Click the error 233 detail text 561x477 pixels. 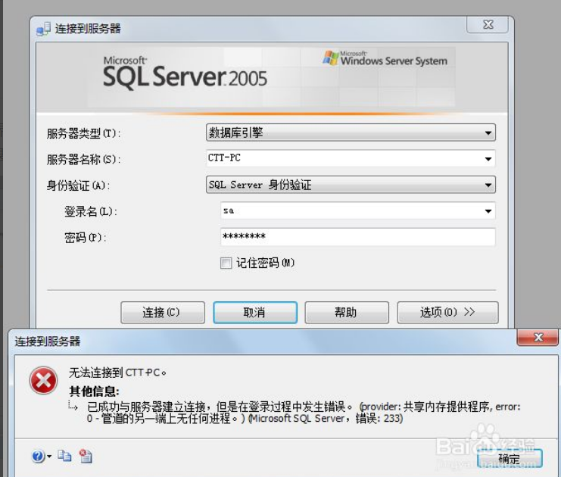pos(304,412)
